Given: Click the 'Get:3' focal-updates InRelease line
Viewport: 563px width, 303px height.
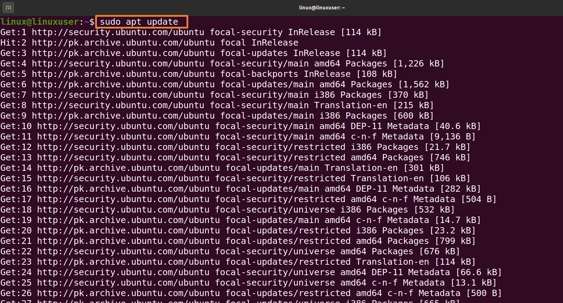Looking at the screenshot, I should tap(193, 53).
